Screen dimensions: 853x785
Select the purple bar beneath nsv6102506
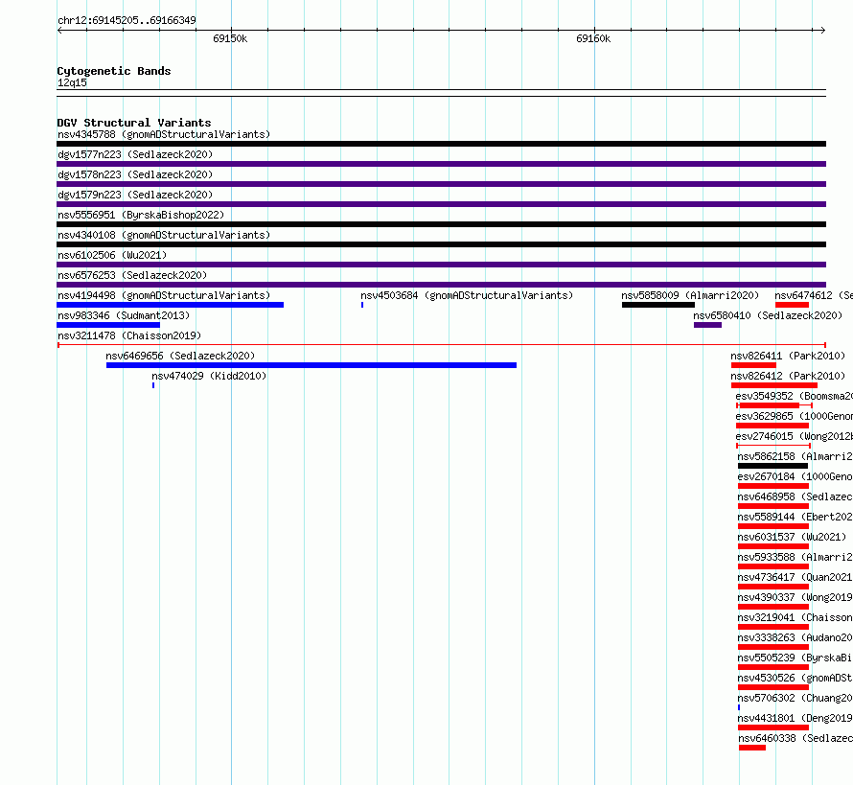[x=442, y=265]
